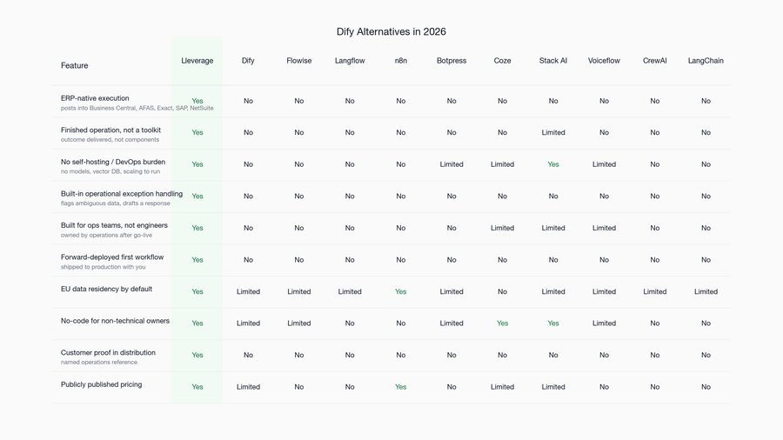Viewport: 783px width, 440px height.
Task: Click n8n's Yes for Publicly published pricing
Action: click(400, 387)
